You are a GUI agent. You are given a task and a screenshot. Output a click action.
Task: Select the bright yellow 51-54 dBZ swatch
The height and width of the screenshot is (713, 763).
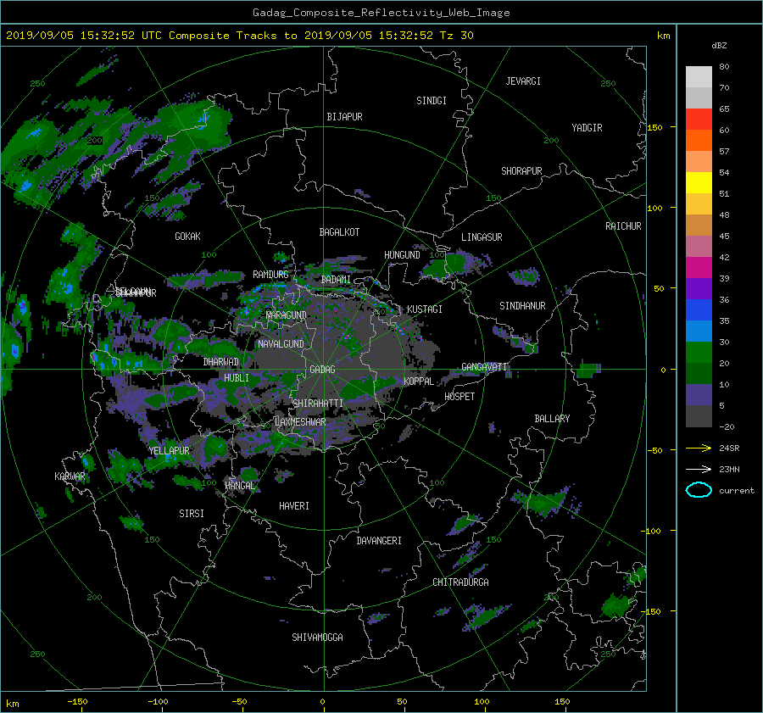[x=699, y=182]
